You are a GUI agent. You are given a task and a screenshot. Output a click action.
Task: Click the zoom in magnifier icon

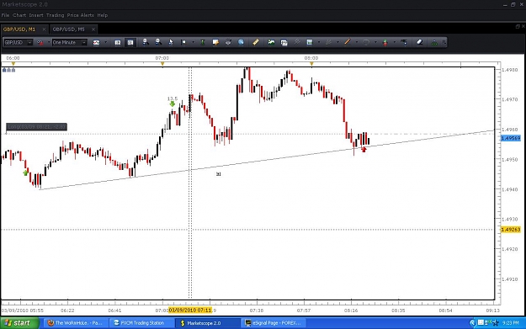pyautogui.click(x=146, y=42)
